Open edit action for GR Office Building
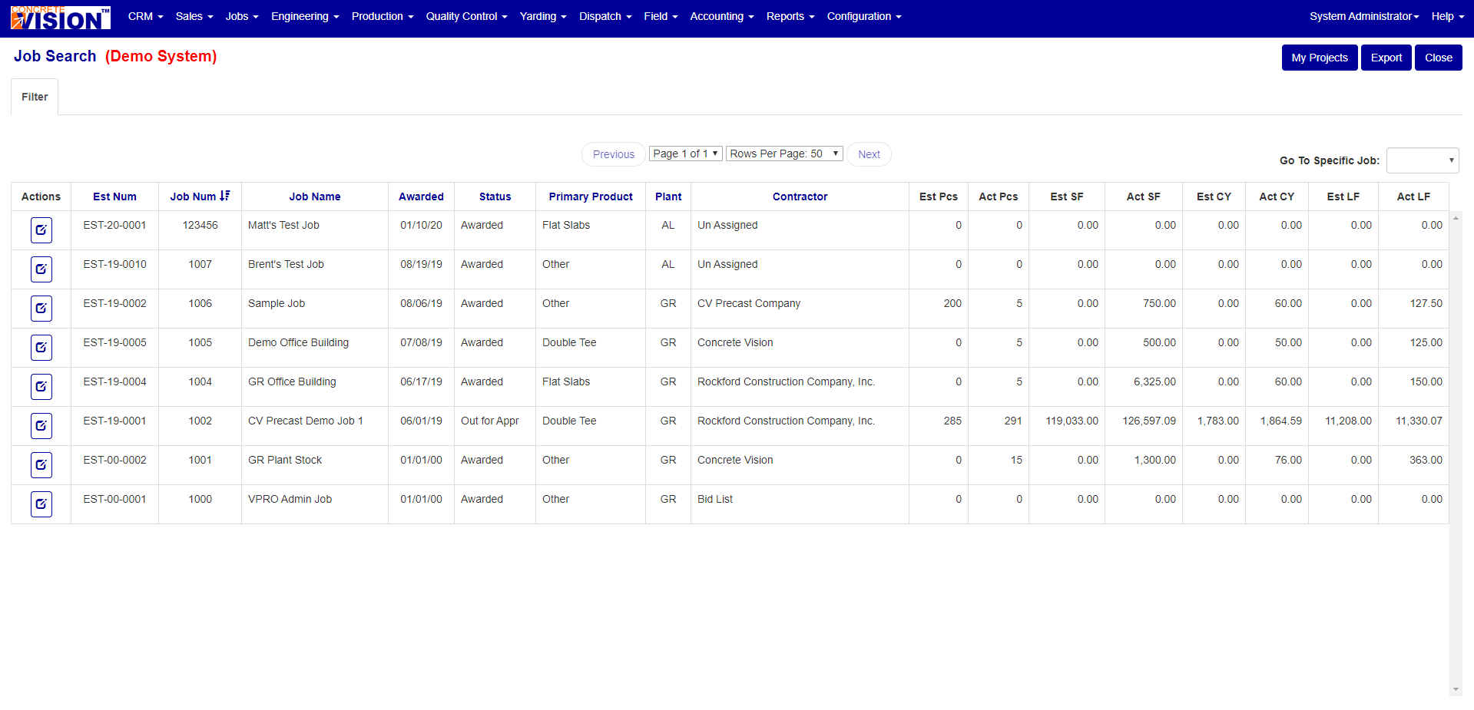Image resolution: width=1474 pixels, height=710 pixels. [41, 387]
